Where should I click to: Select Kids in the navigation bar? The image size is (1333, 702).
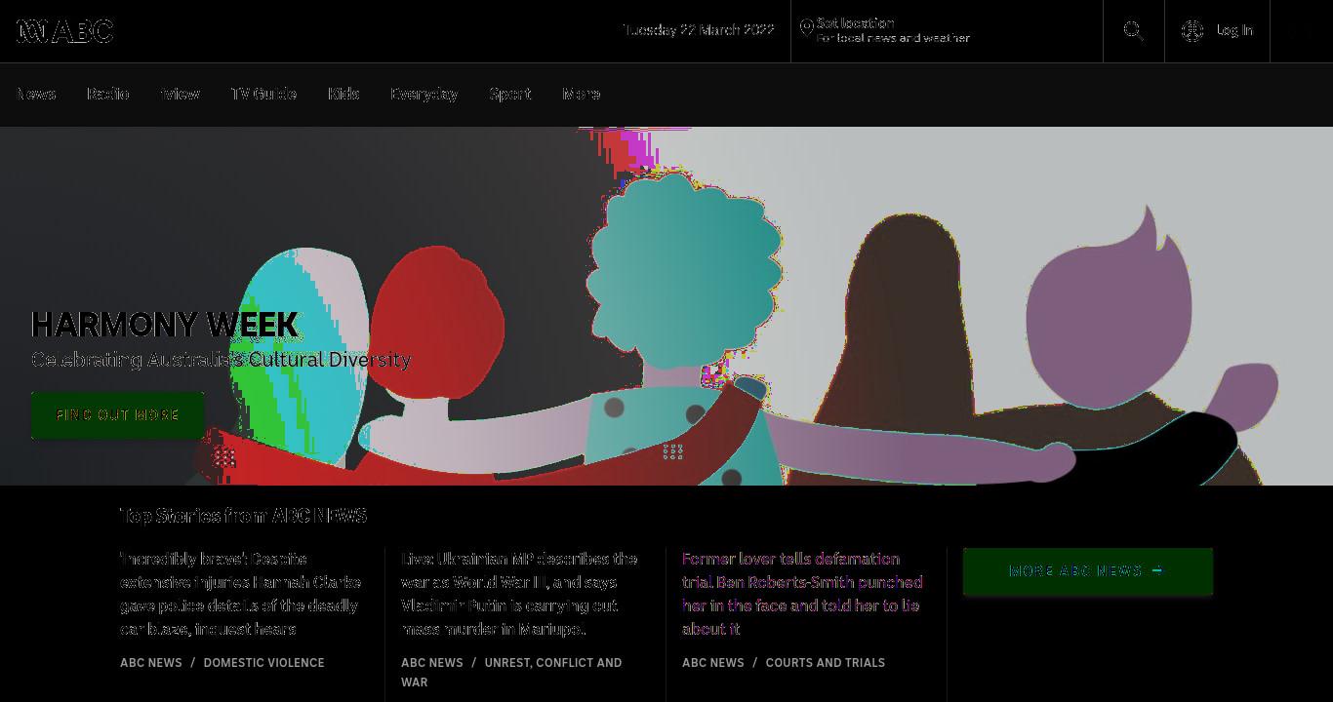click(x=343, y=95)
